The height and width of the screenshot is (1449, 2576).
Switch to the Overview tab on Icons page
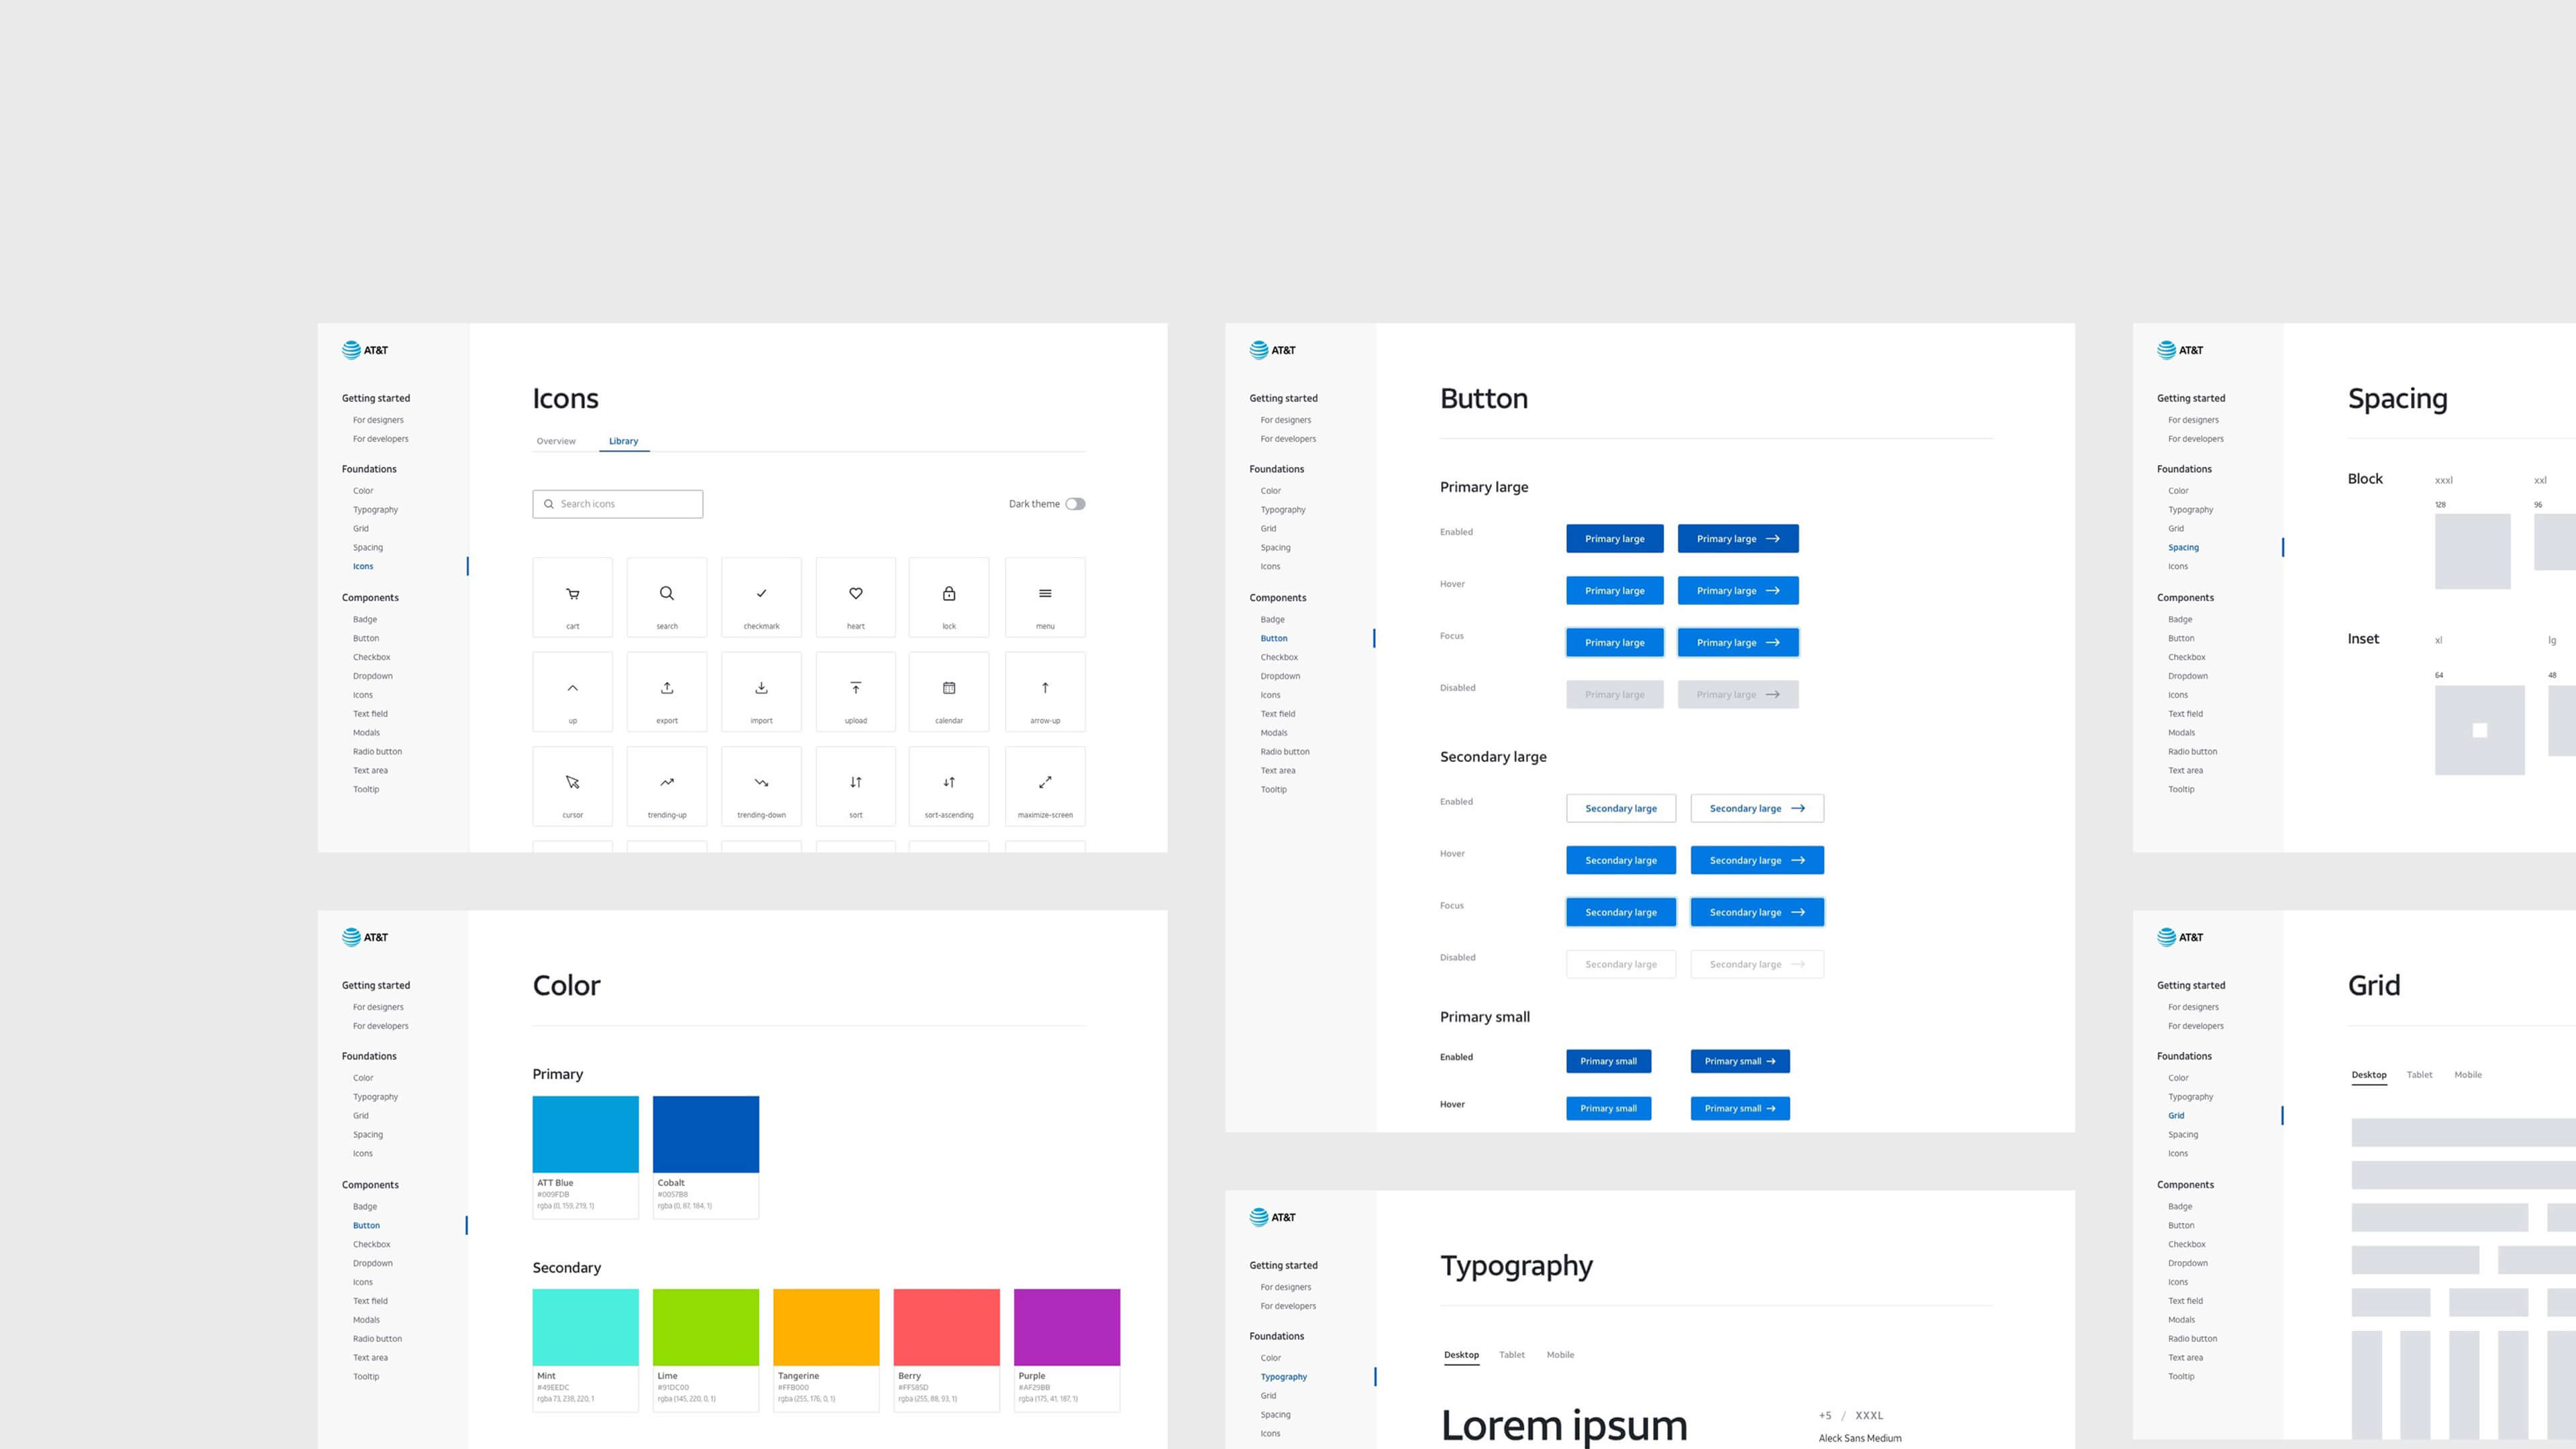coord(556,441)
